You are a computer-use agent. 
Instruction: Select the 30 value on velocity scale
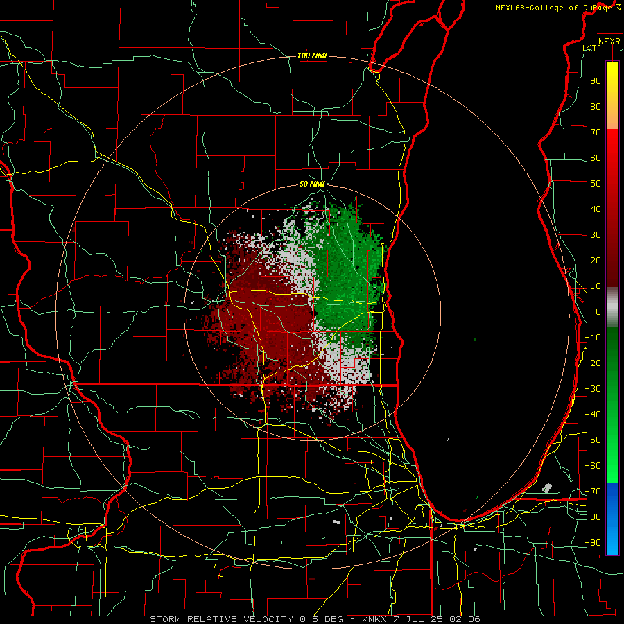pyautogui.click(x=596, y=235)
